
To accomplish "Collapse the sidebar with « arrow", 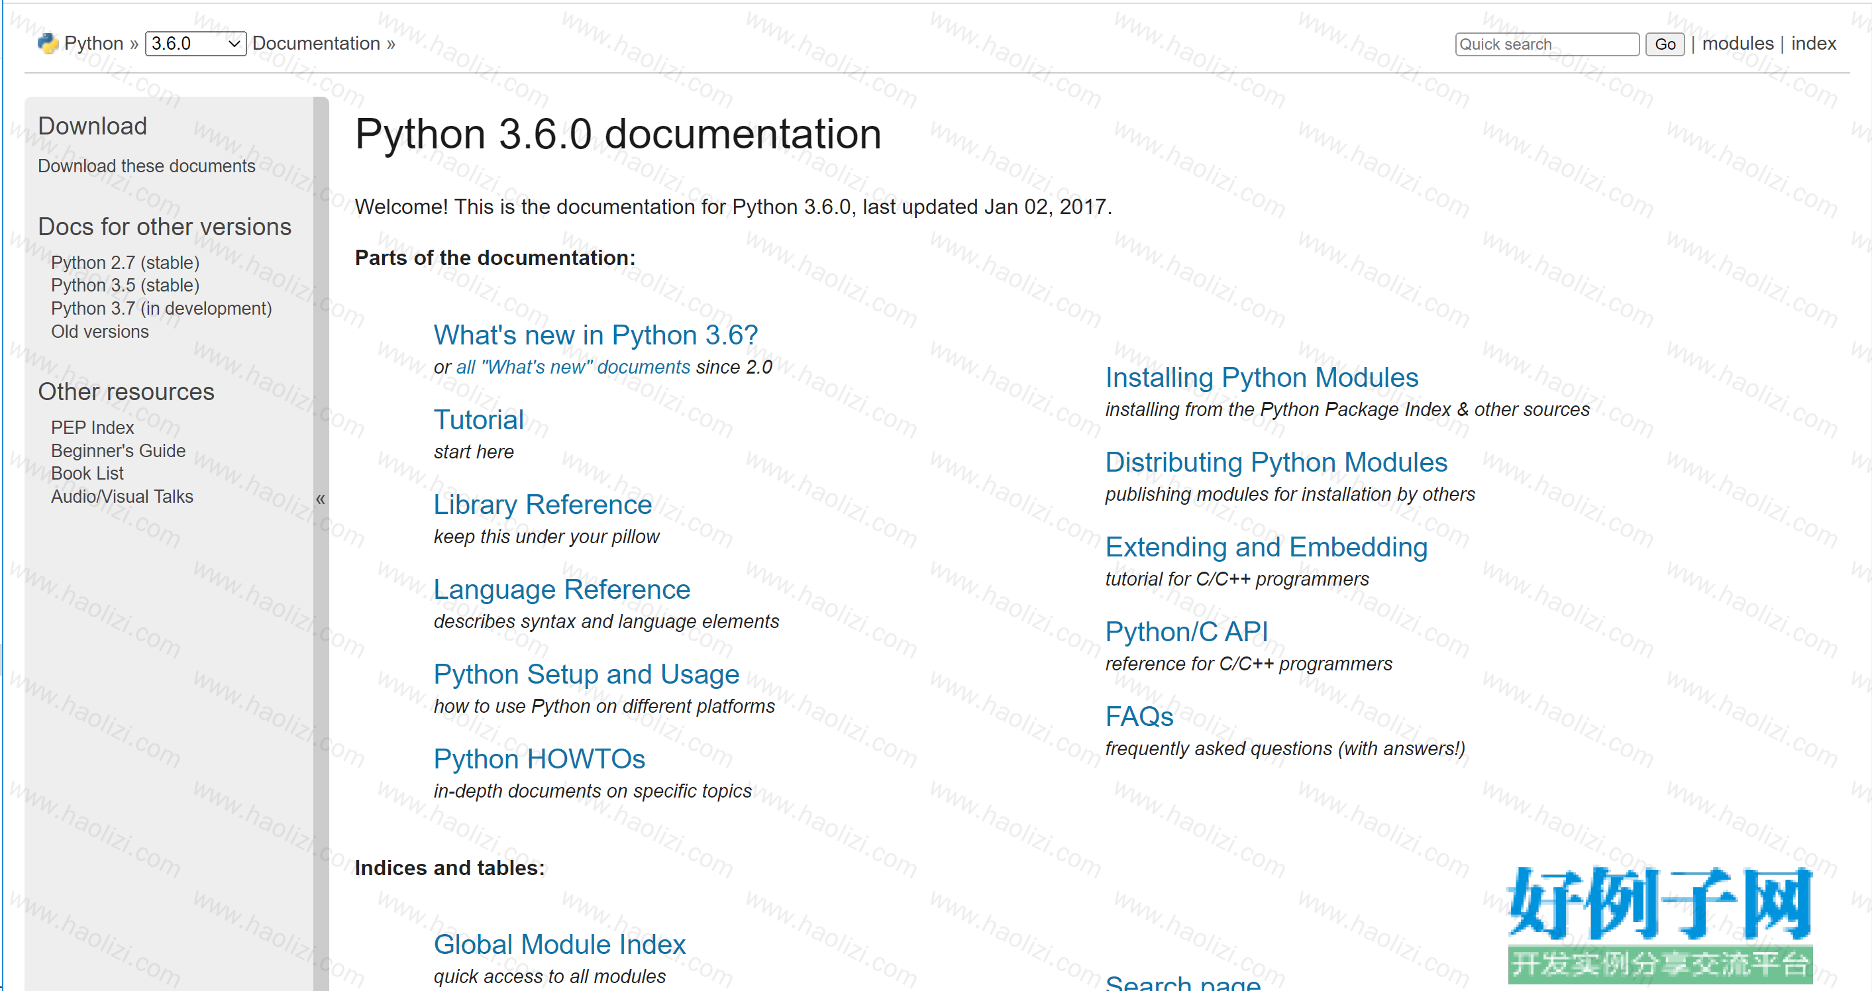I will 321,499.
